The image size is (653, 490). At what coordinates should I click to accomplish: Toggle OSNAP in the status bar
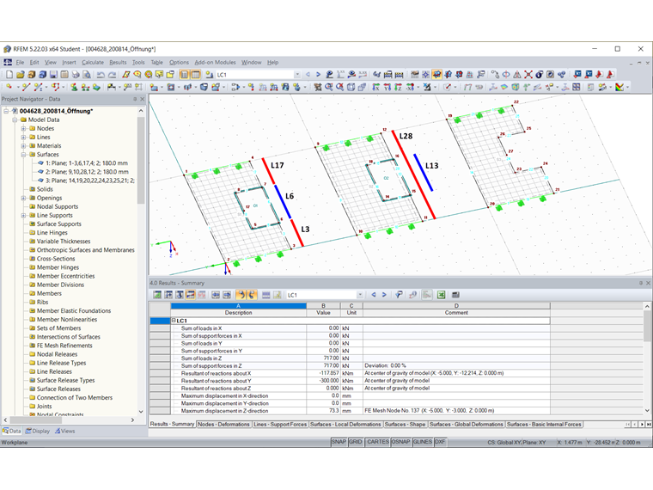400,442
